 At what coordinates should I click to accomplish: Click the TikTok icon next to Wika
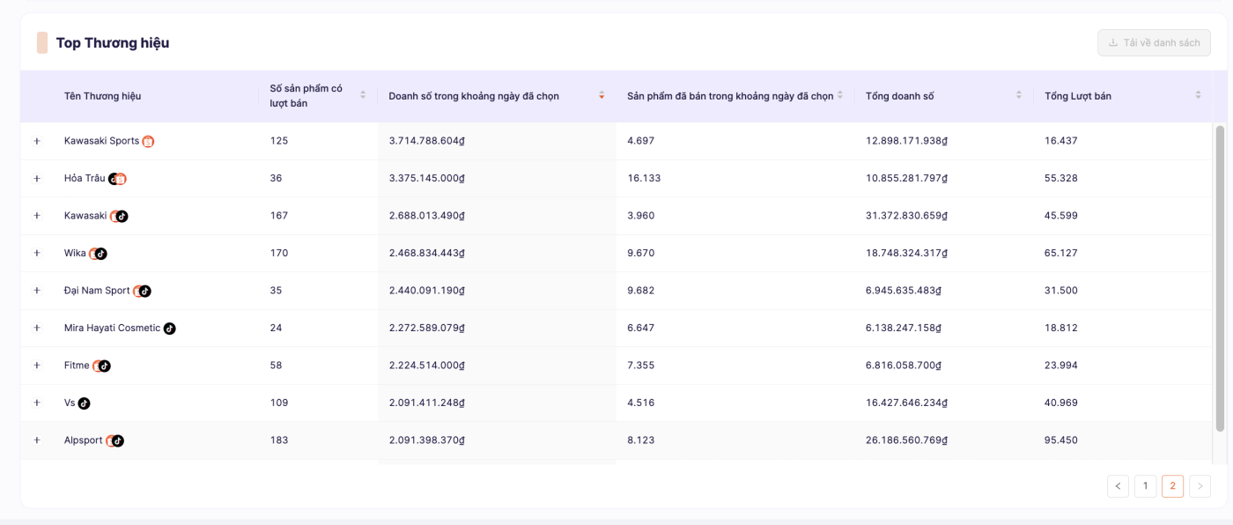coord(101,254)
